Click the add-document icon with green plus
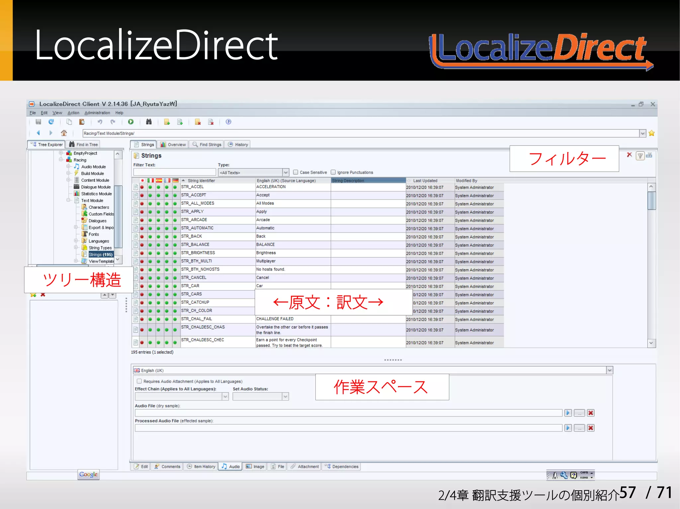The width and height of the screenshot is (680, 509). [x=180, y=122]
